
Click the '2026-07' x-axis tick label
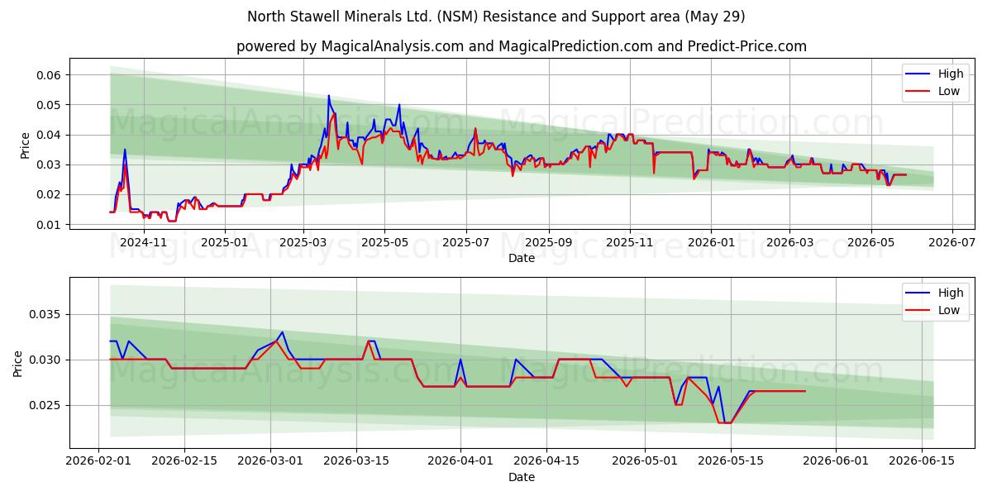pos(951,243)
